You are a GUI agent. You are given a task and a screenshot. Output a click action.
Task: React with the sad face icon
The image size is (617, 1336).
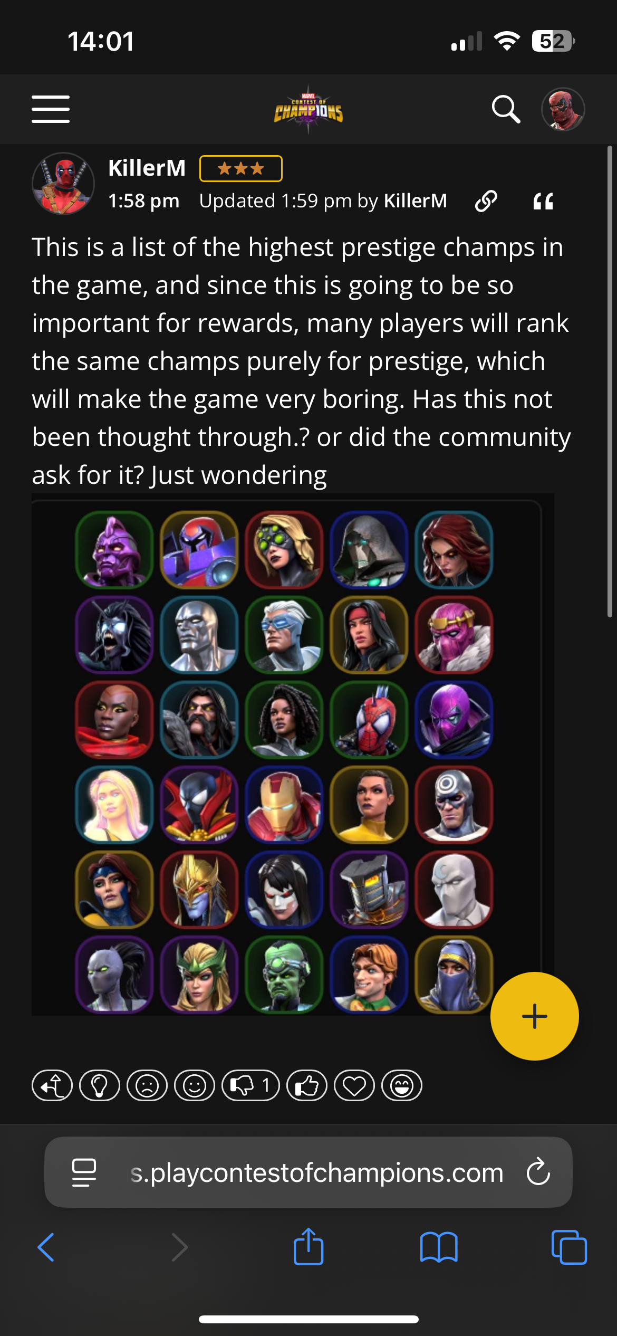point(147,1085)
